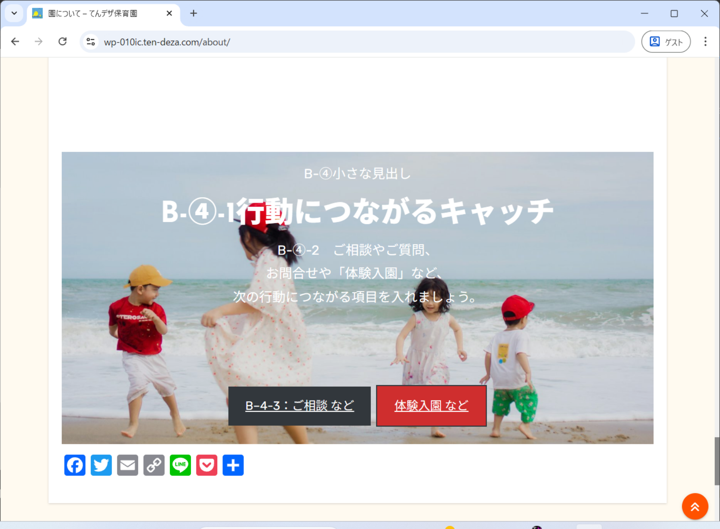Click the orange scroll-to-top button

point(695,506)
